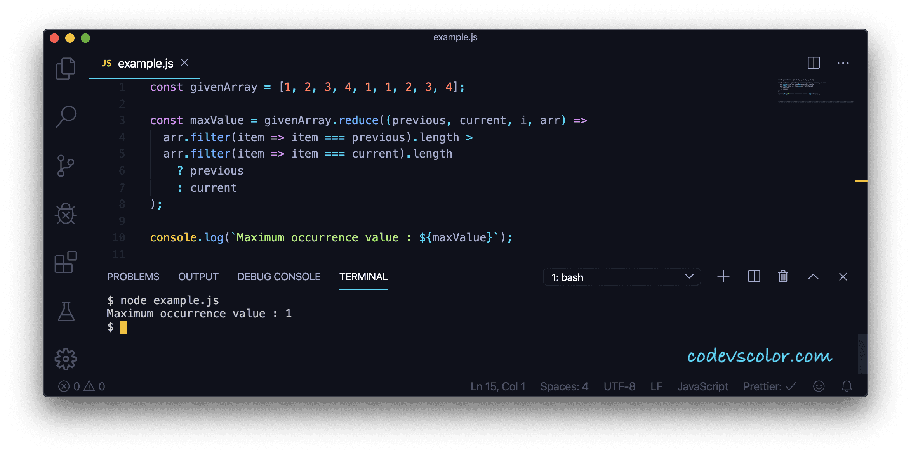Open the Test flask icon
Screen dimensions: 911x454
pos(66,311)
